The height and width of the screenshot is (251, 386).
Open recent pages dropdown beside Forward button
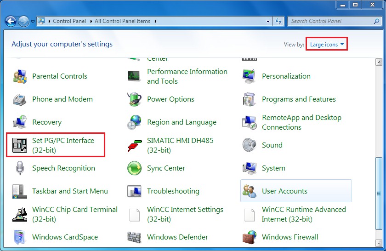(x=33, y=22)
